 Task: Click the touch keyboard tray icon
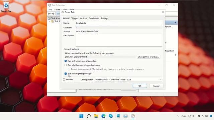click(x=207, y=116)
